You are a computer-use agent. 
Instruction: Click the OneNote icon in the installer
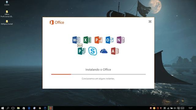point(120,40)
